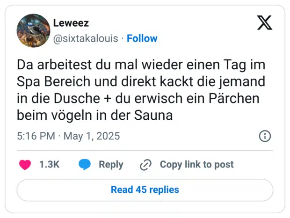Open Leweez's profile avatar picture
290x218 pixels.
[x=33, y=30]
